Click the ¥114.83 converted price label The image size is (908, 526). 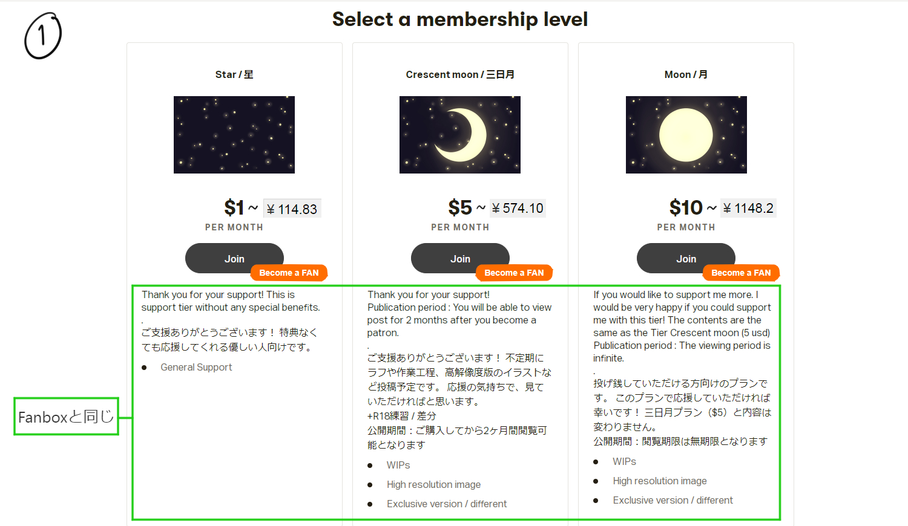pos(292,209)
